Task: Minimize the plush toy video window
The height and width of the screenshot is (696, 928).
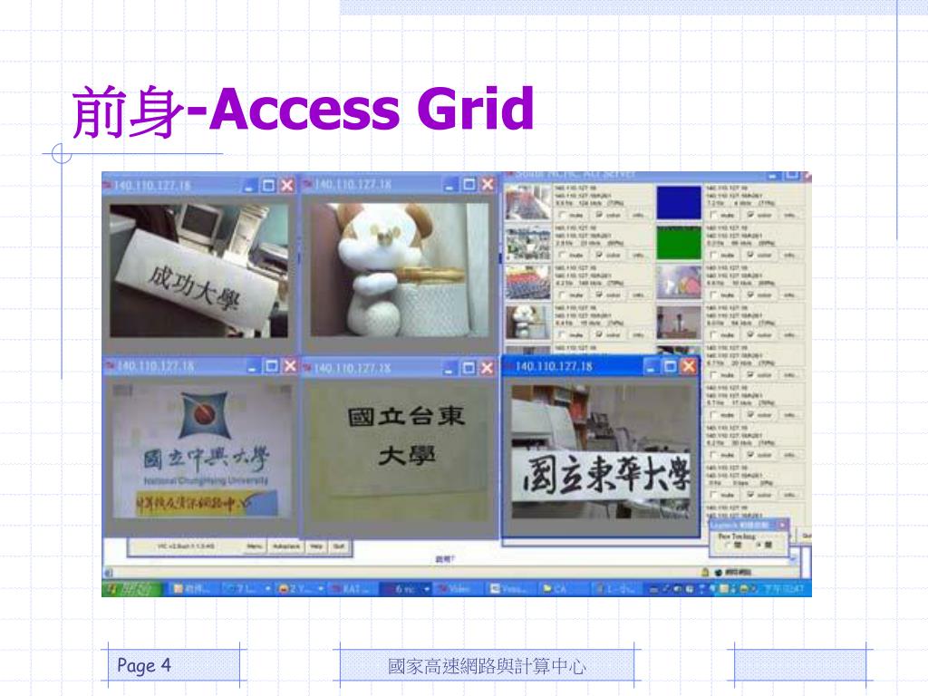Action: coord(450,184)
